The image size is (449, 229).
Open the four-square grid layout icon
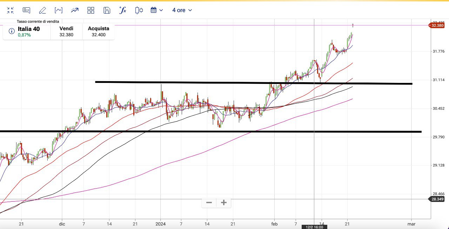(91, 10)
